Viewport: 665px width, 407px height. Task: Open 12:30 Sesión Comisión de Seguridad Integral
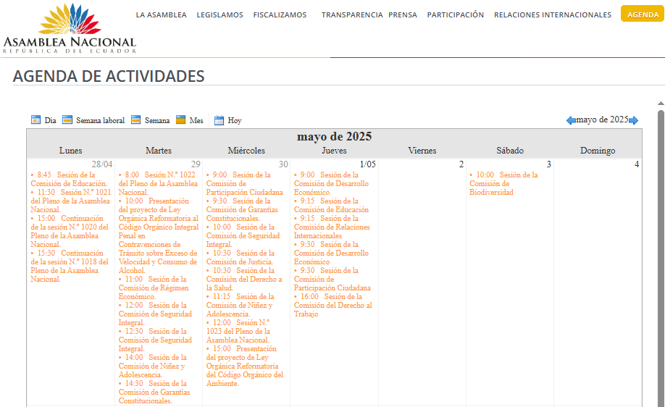click(155, 340)
